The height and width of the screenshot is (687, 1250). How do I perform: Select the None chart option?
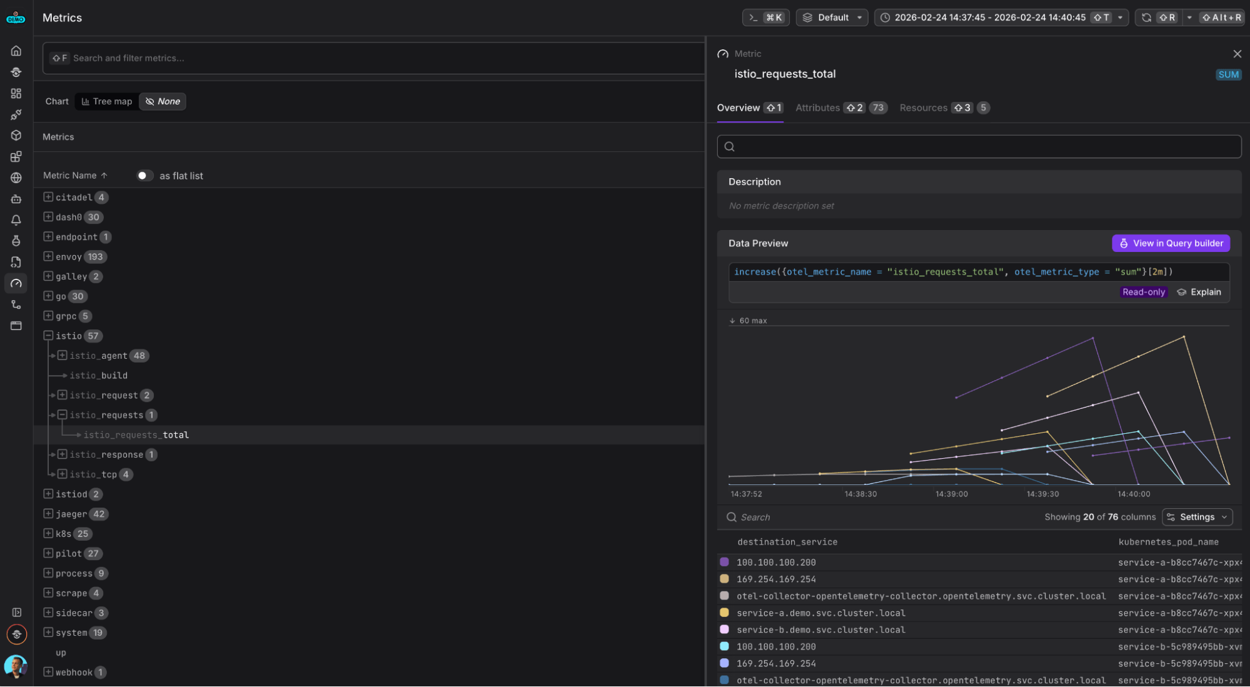point(163,101)
